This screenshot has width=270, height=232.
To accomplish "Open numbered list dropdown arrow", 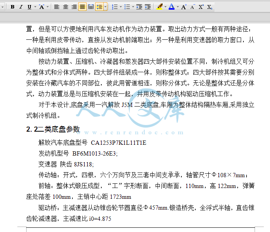I will click(121, 7).
